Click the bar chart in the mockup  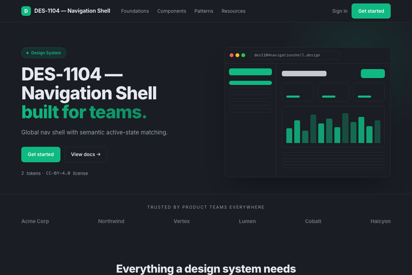click(x=333, y=127)
